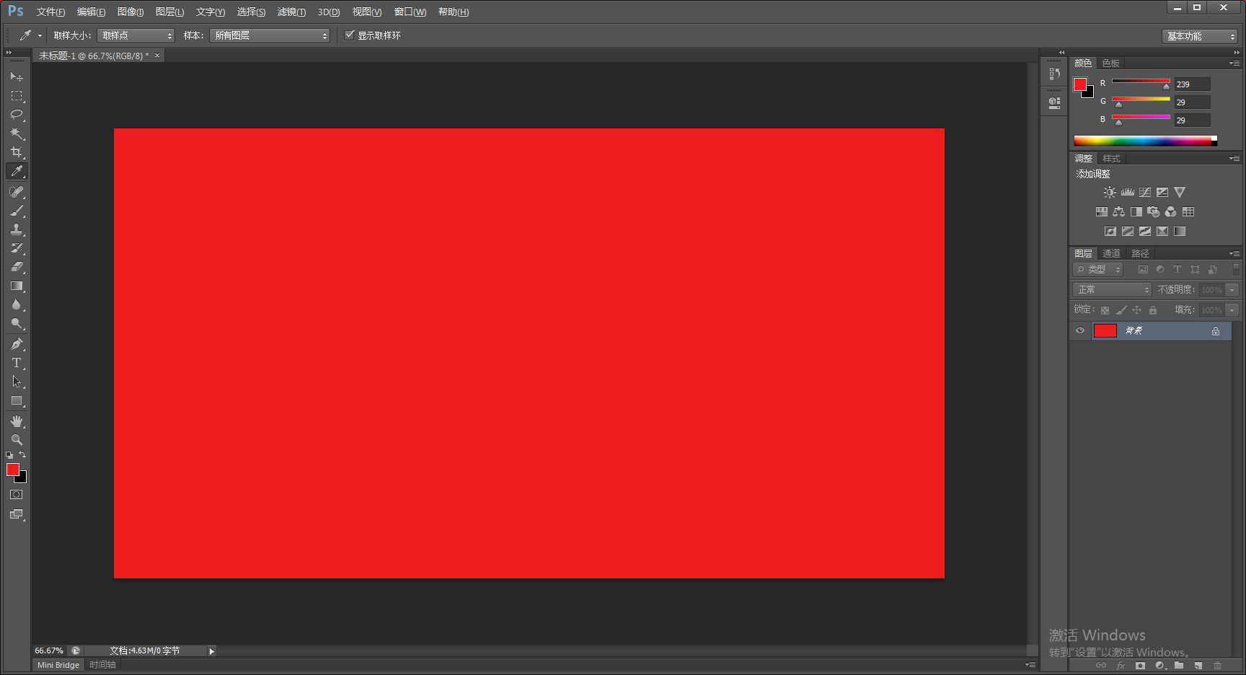Click the screen mode icon
1246x675 pixels.
pos(17,514)
